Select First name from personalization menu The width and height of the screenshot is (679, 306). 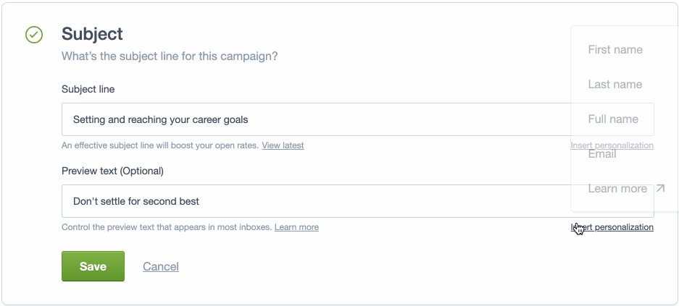(615, 50)
